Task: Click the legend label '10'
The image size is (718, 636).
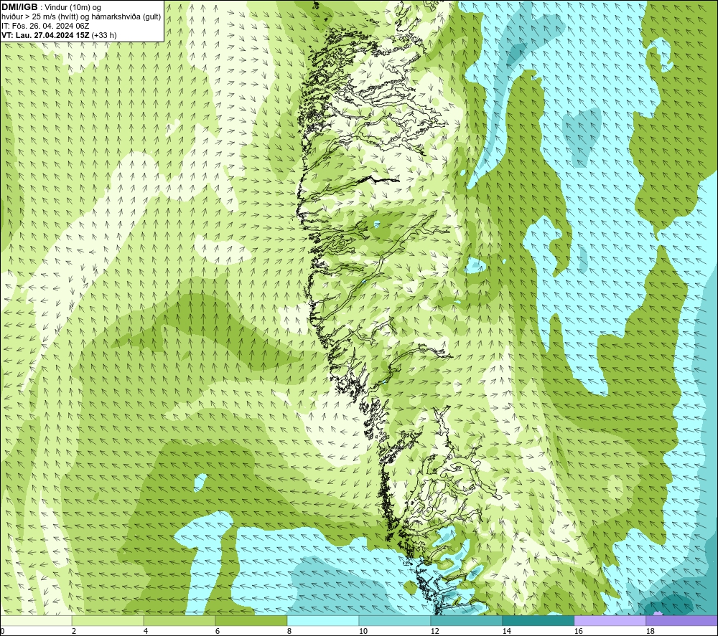Action: click(363, 632)
